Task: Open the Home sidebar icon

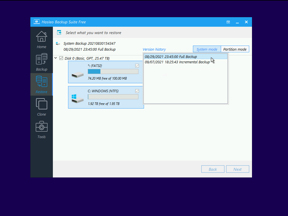Action: pyautogui.click(x=42, y=37)
